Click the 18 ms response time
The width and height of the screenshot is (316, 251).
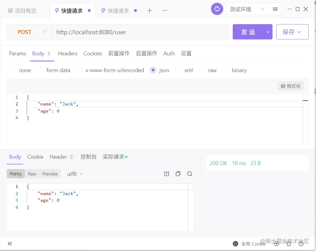(239, 163)
